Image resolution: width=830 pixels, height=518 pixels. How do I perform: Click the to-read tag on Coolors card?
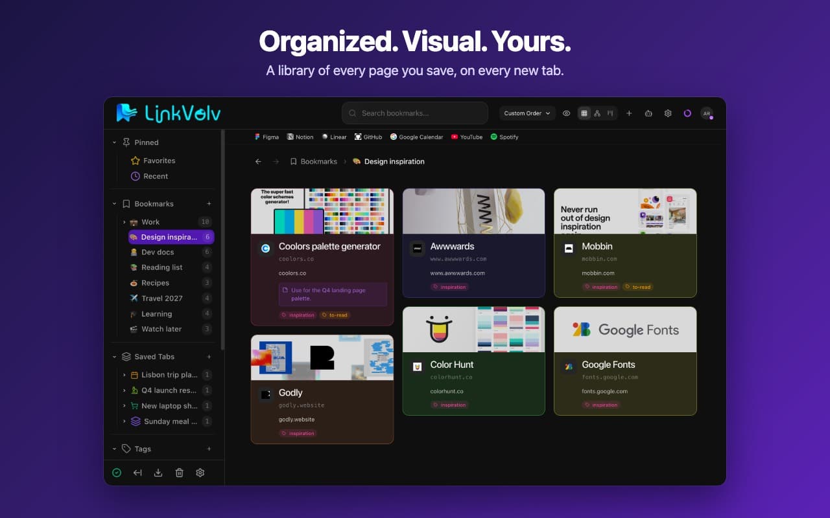coord(334,315)
